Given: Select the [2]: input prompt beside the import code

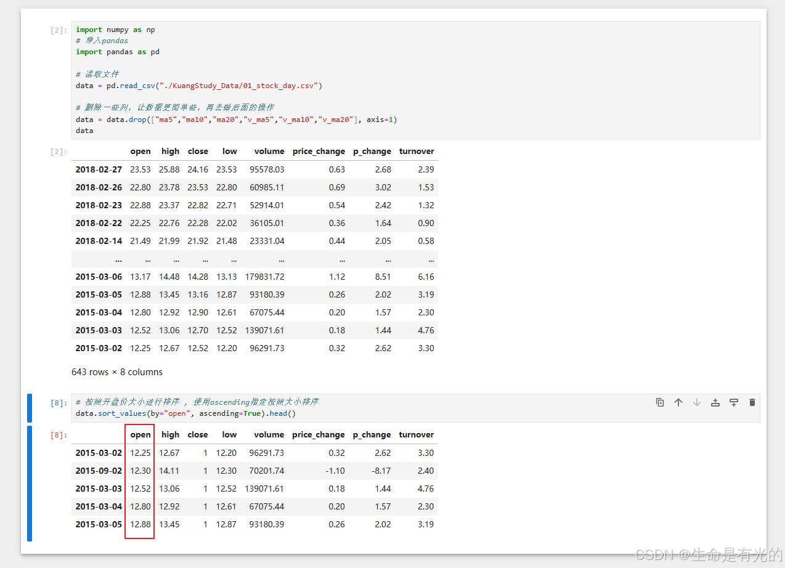Looking at the screenshot, I should [59, 30].
